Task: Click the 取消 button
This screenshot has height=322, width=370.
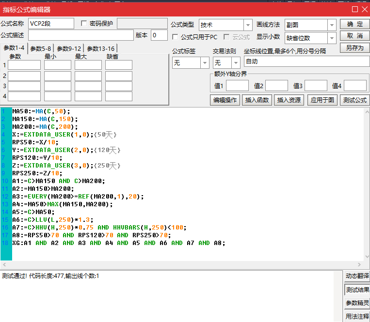Action: [x=354, y=36]
